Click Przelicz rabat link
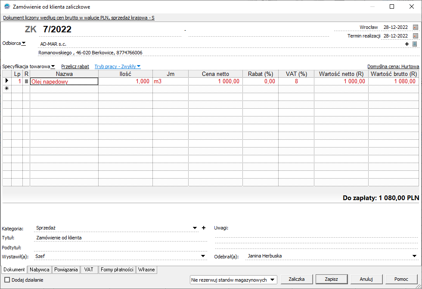The image size is (422, 289). (75, 66)
